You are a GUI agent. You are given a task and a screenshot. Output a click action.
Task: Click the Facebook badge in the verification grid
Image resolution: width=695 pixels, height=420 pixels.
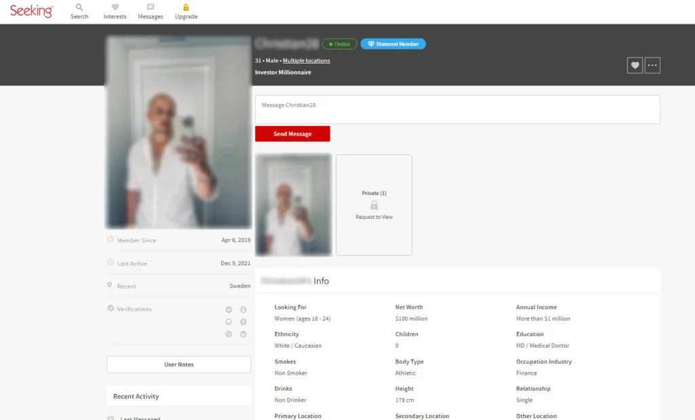(x=244, y=322)
